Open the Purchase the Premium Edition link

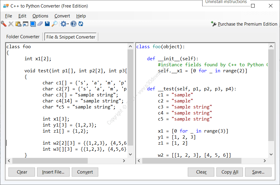(x=247, y=24)
